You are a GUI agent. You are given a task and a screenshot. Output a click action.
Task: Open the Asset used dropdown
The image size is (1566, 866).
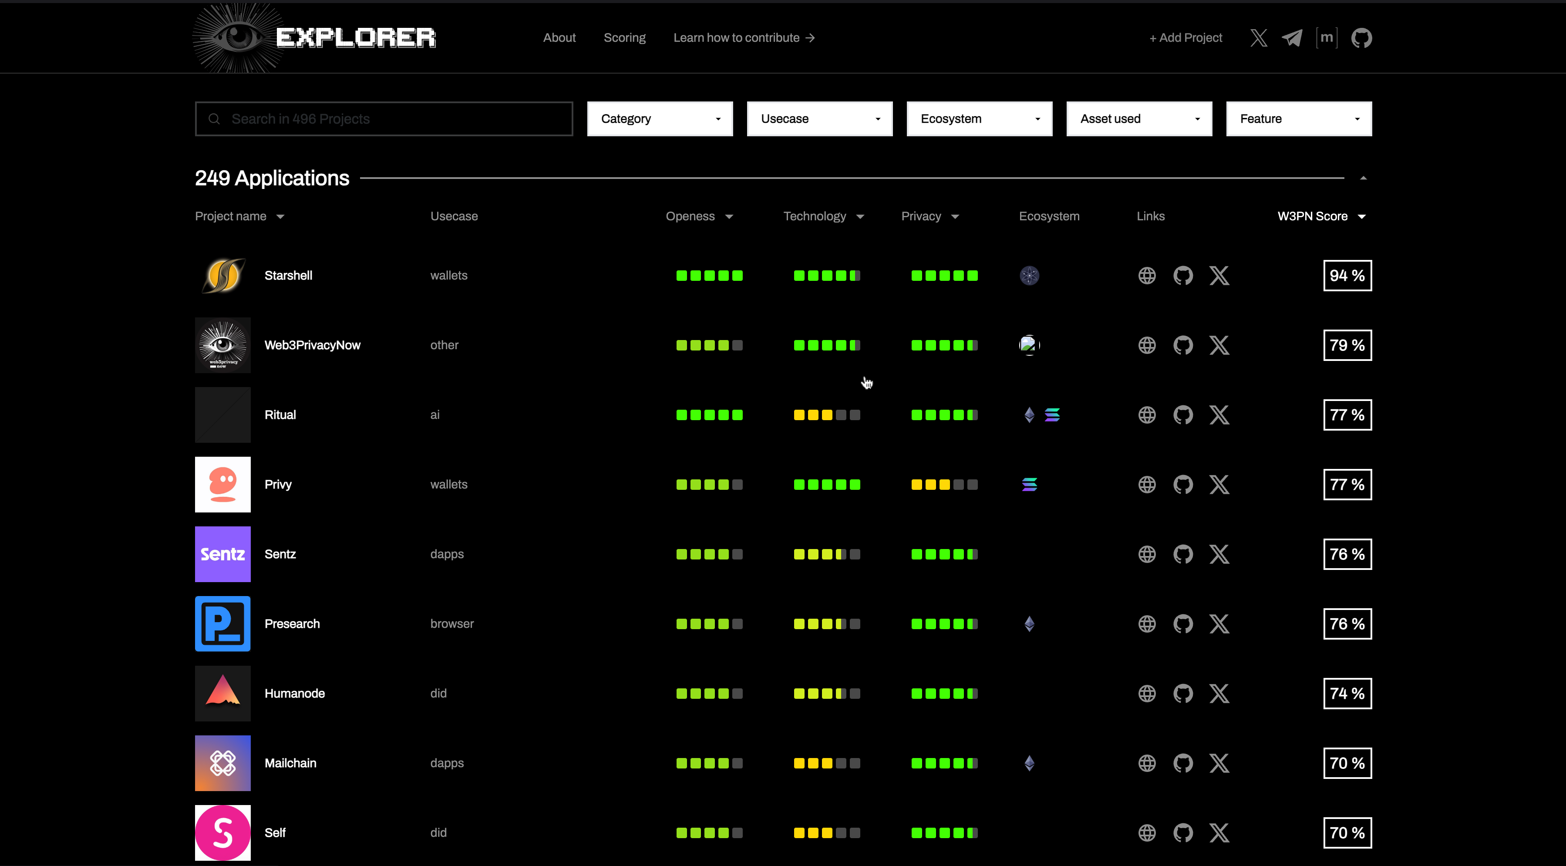point(1138,118)
